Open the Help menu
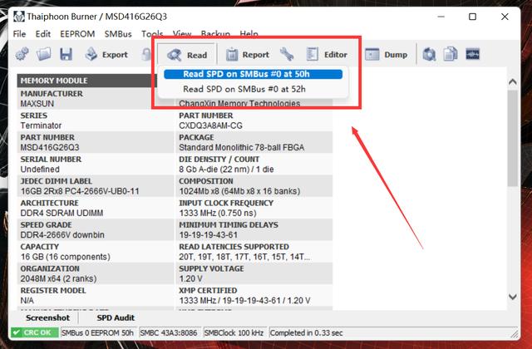532x349 pixels. point(249,34)
